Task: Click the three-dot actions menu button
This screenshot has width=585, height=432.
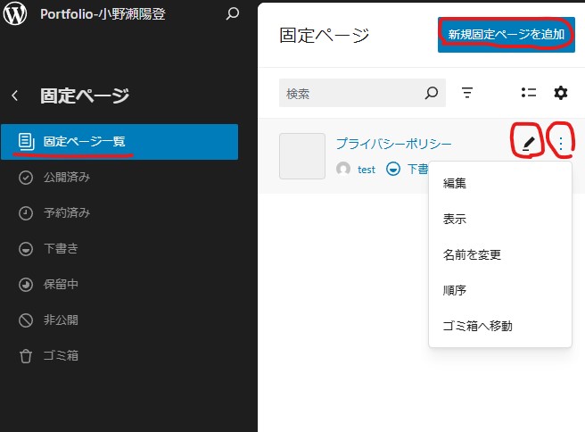Action: pyautogui.click(x=561, y=143)
